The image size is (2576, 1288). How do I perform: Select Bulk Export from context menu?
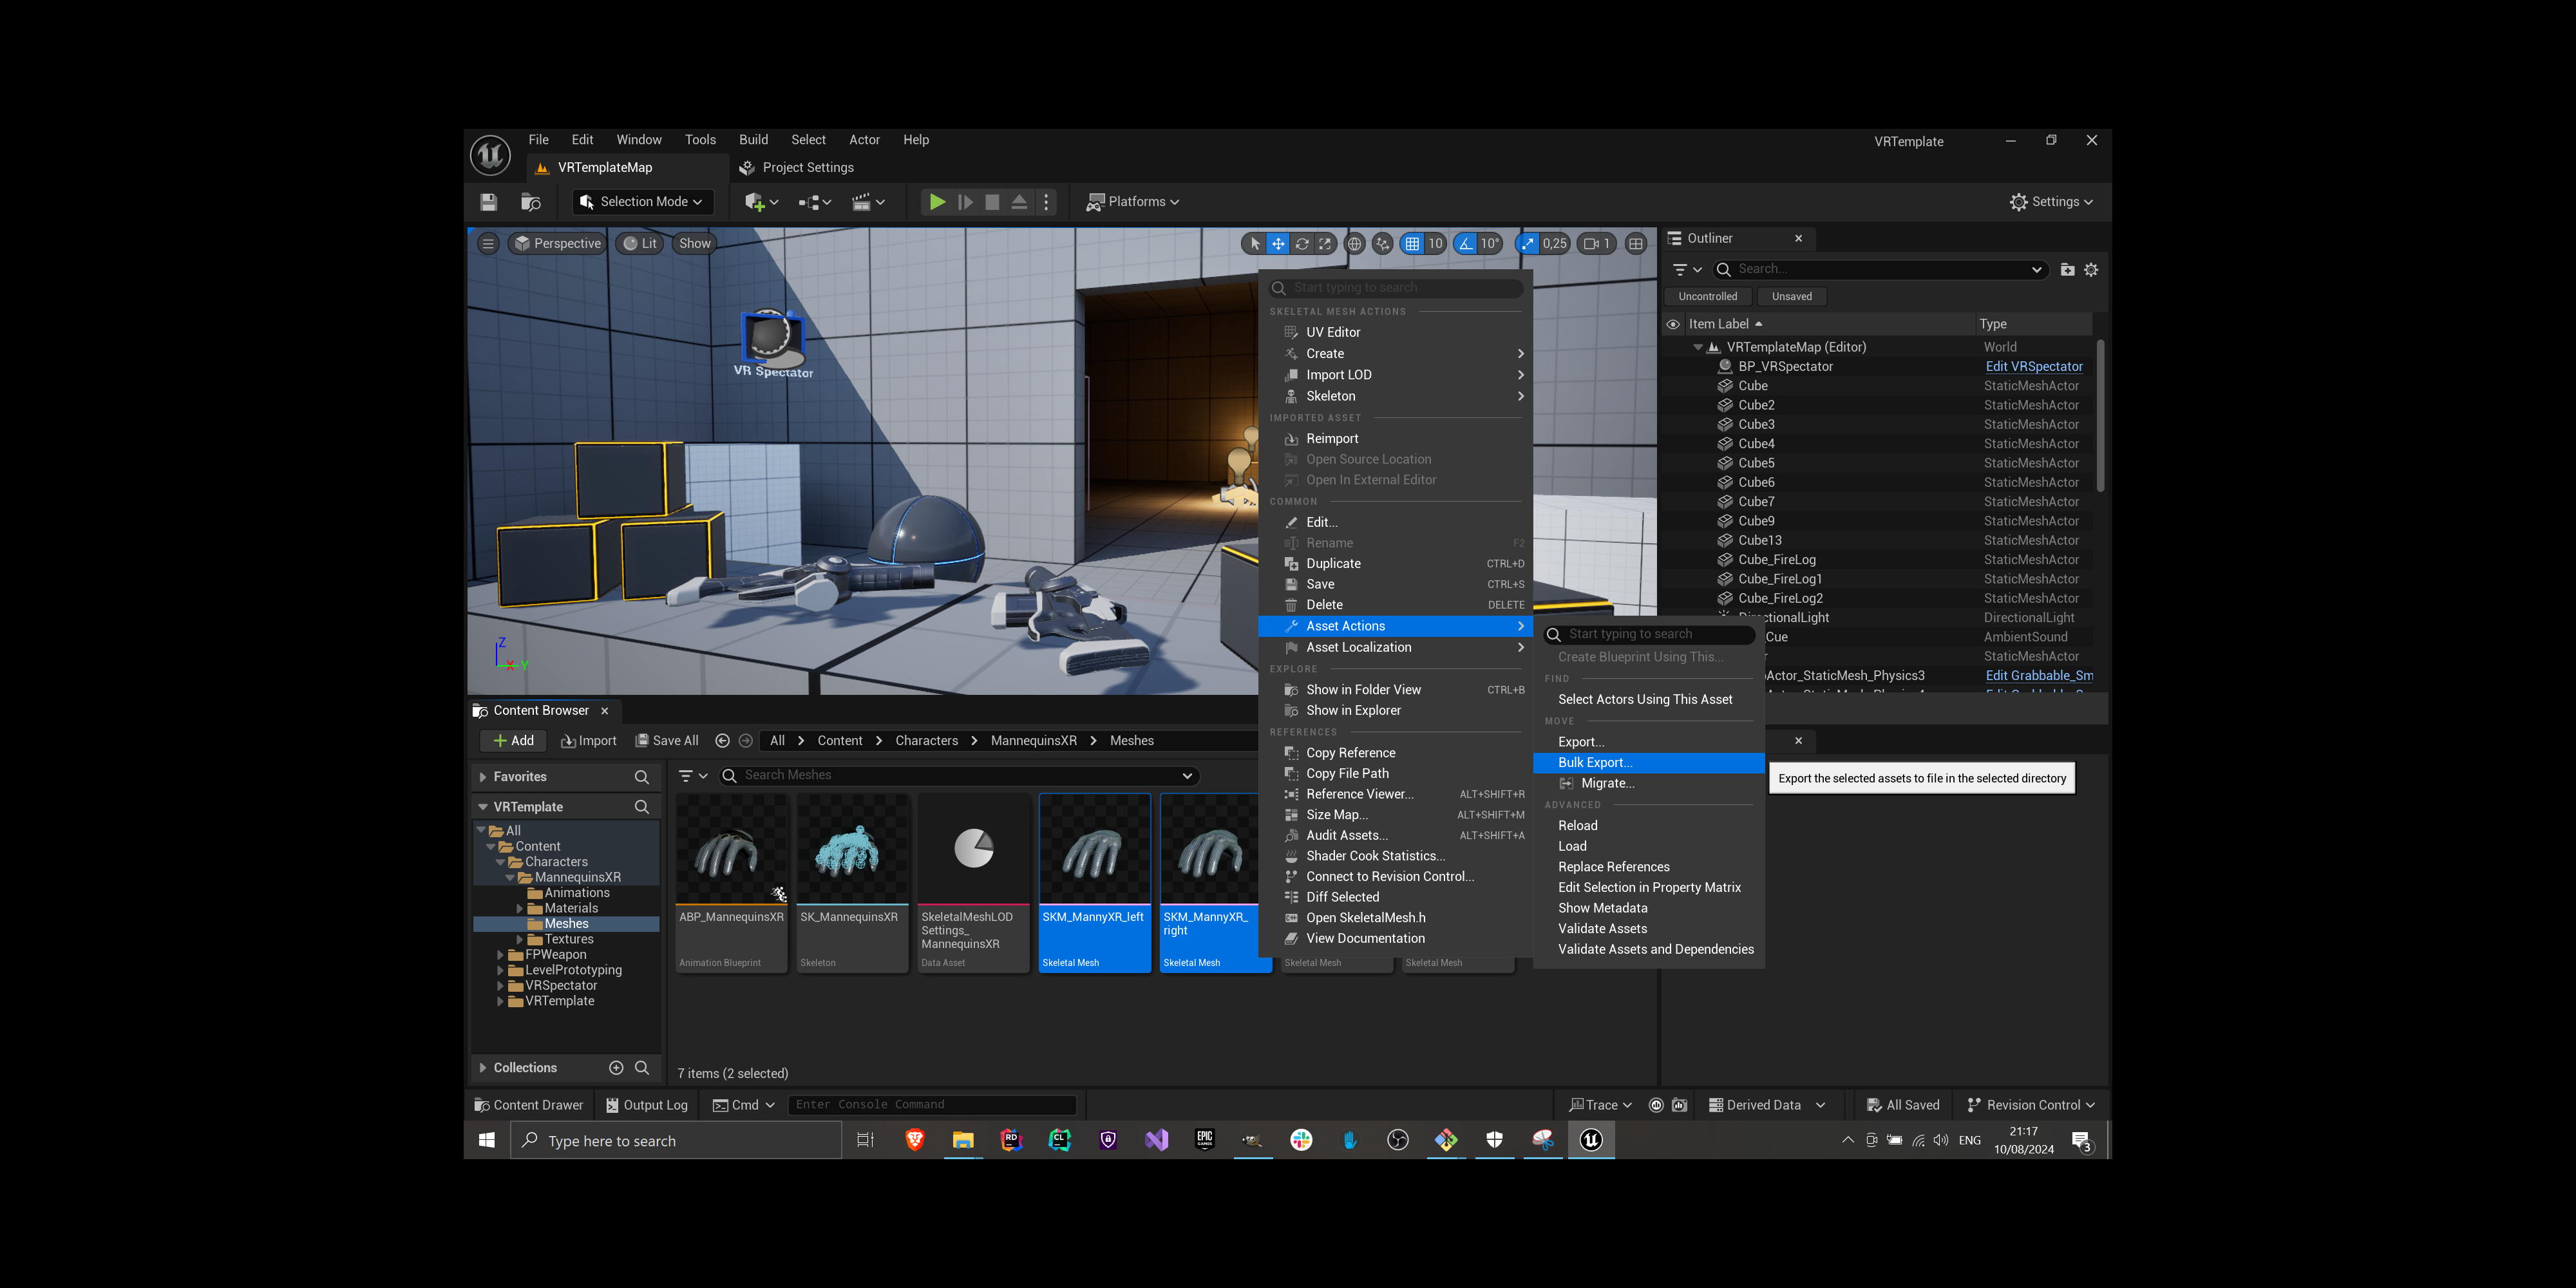1595,762
